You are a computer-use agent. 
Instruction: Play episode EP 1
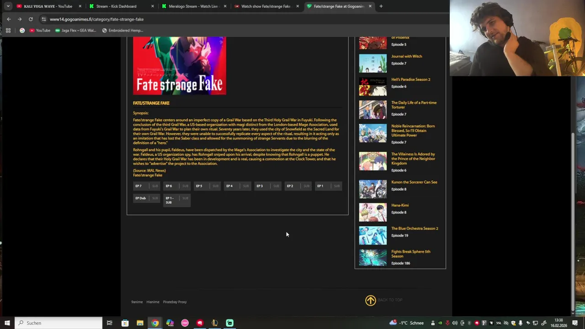point(328,186)
